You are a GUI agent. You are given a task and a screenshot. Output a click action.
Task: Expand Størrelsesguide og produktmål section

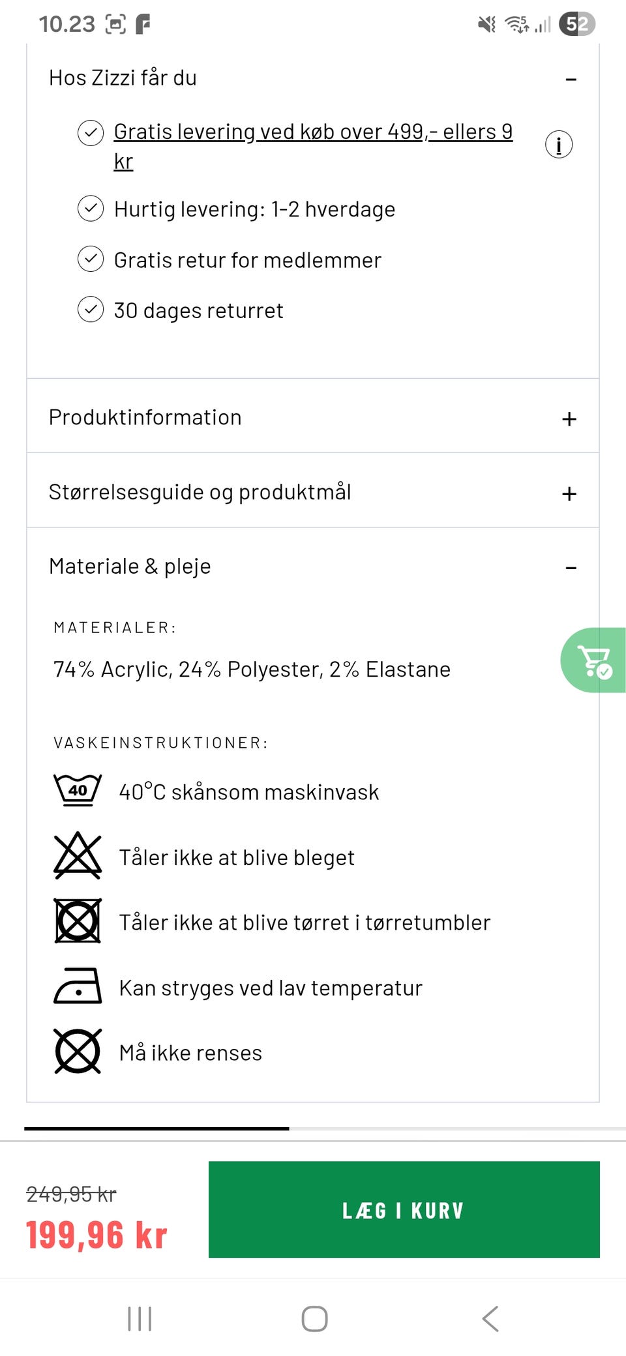pos(569,494)
